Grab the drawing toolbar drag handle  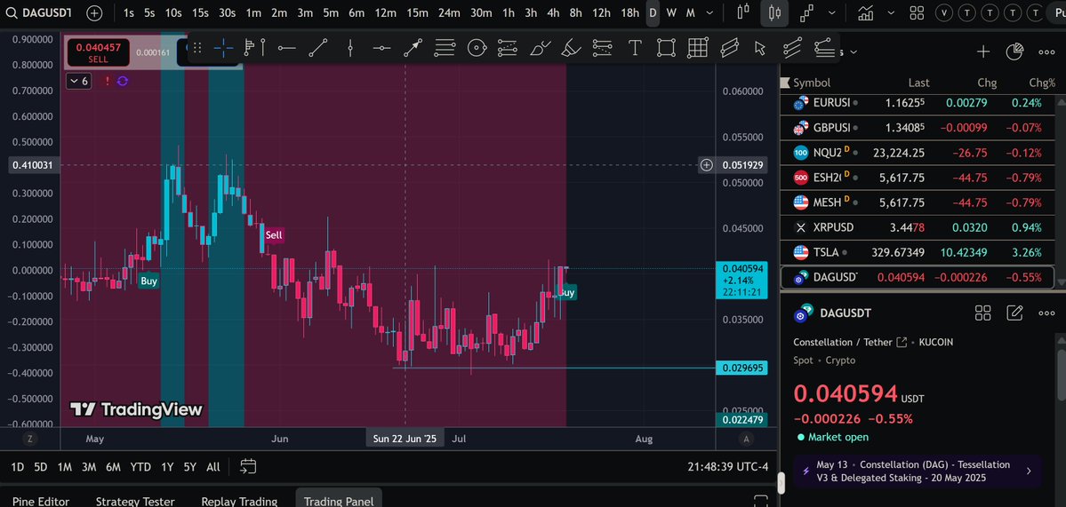pos(197,48)
